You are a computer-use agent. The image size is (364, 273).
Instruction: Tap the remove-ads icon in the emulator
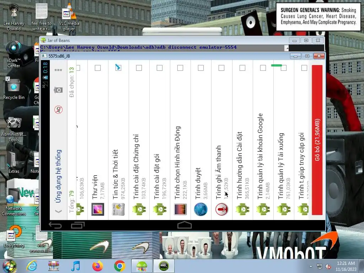point(59,109)
